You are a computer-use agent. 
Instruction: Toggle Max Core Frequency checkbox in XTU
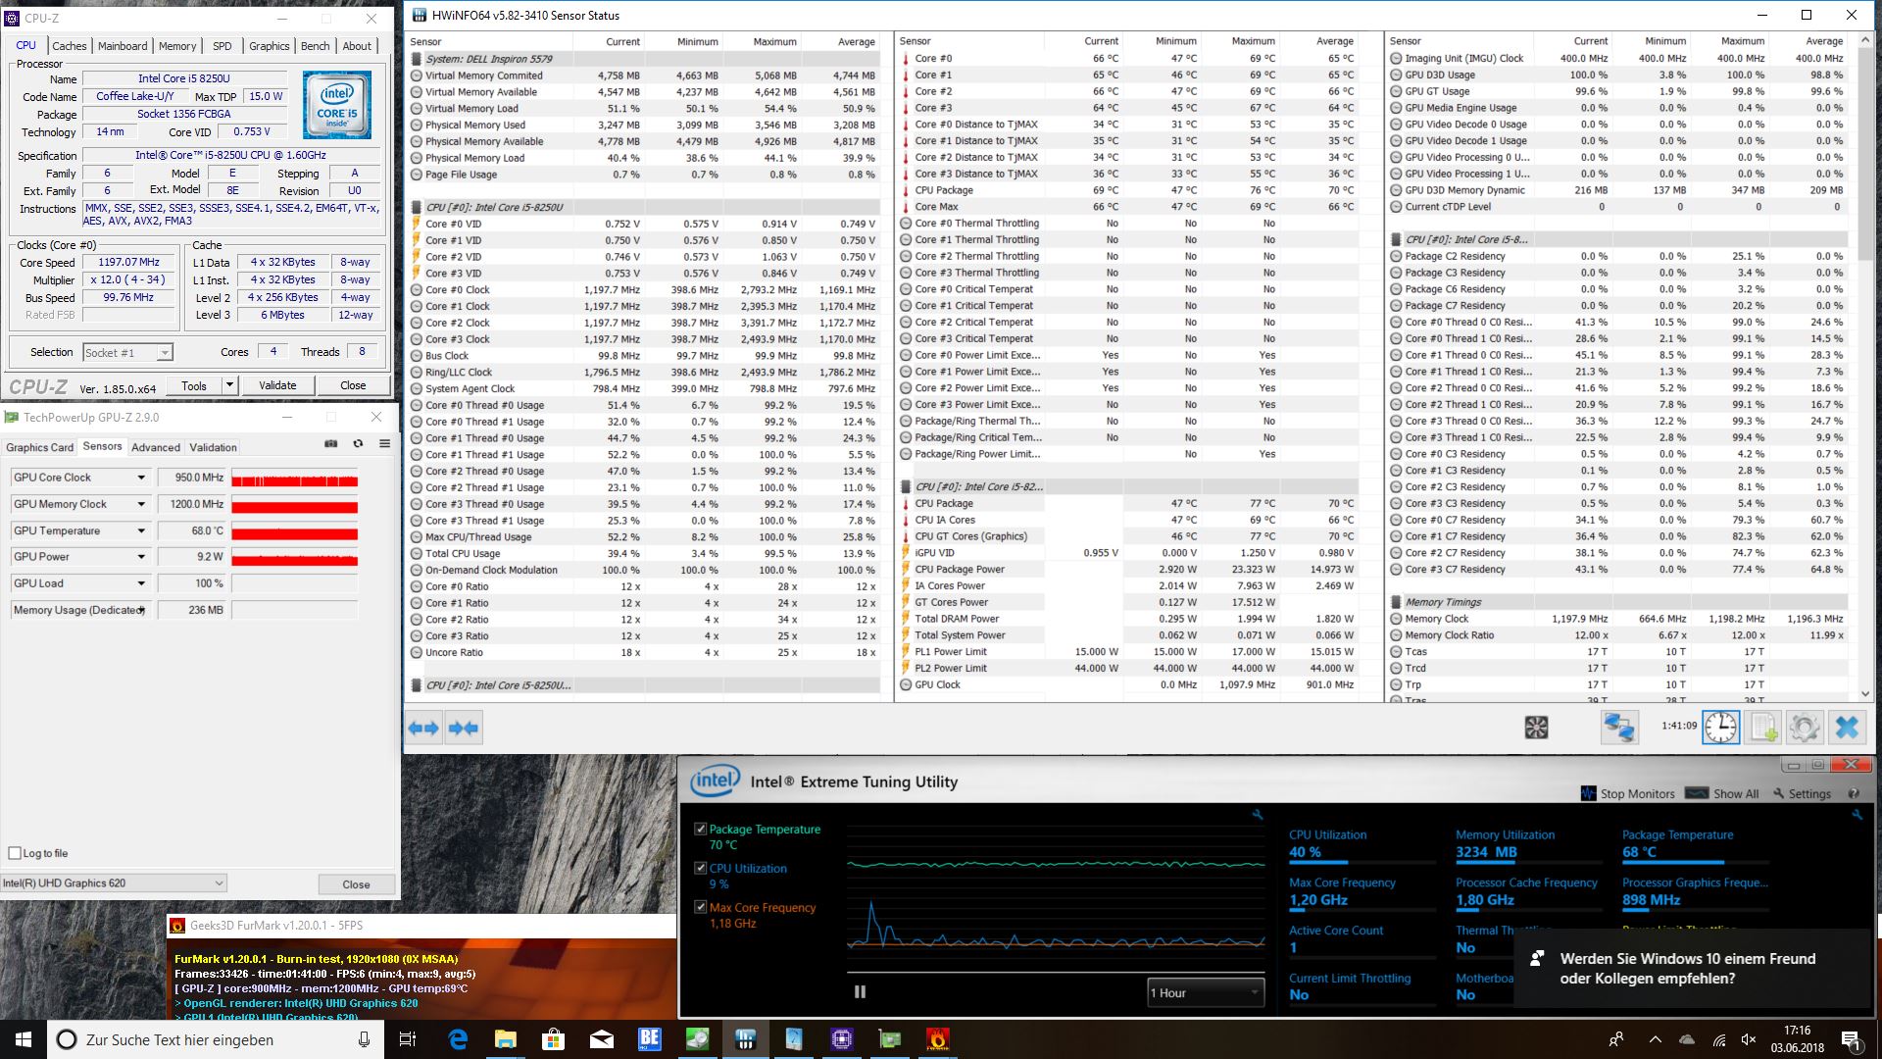click(x=701, y=907)
